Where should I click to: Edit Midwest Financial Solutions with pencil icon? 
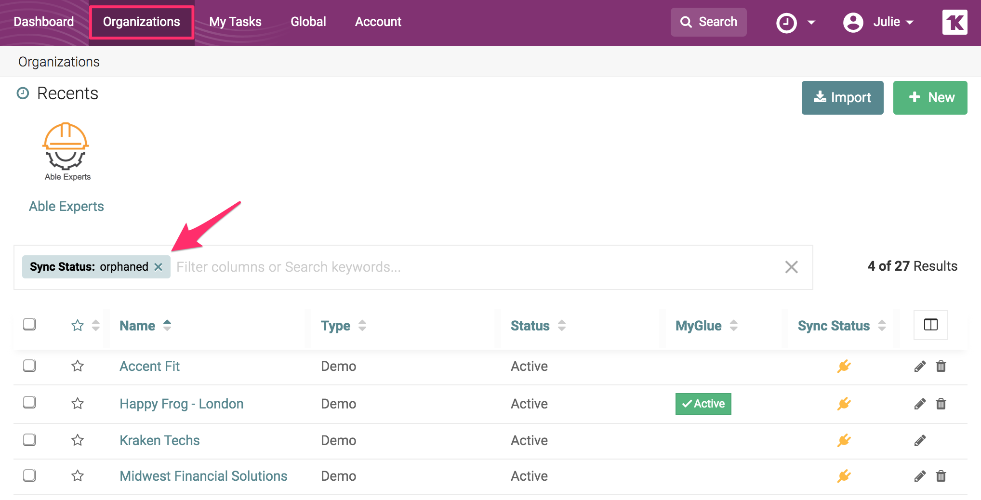click(x=920, y=476)
